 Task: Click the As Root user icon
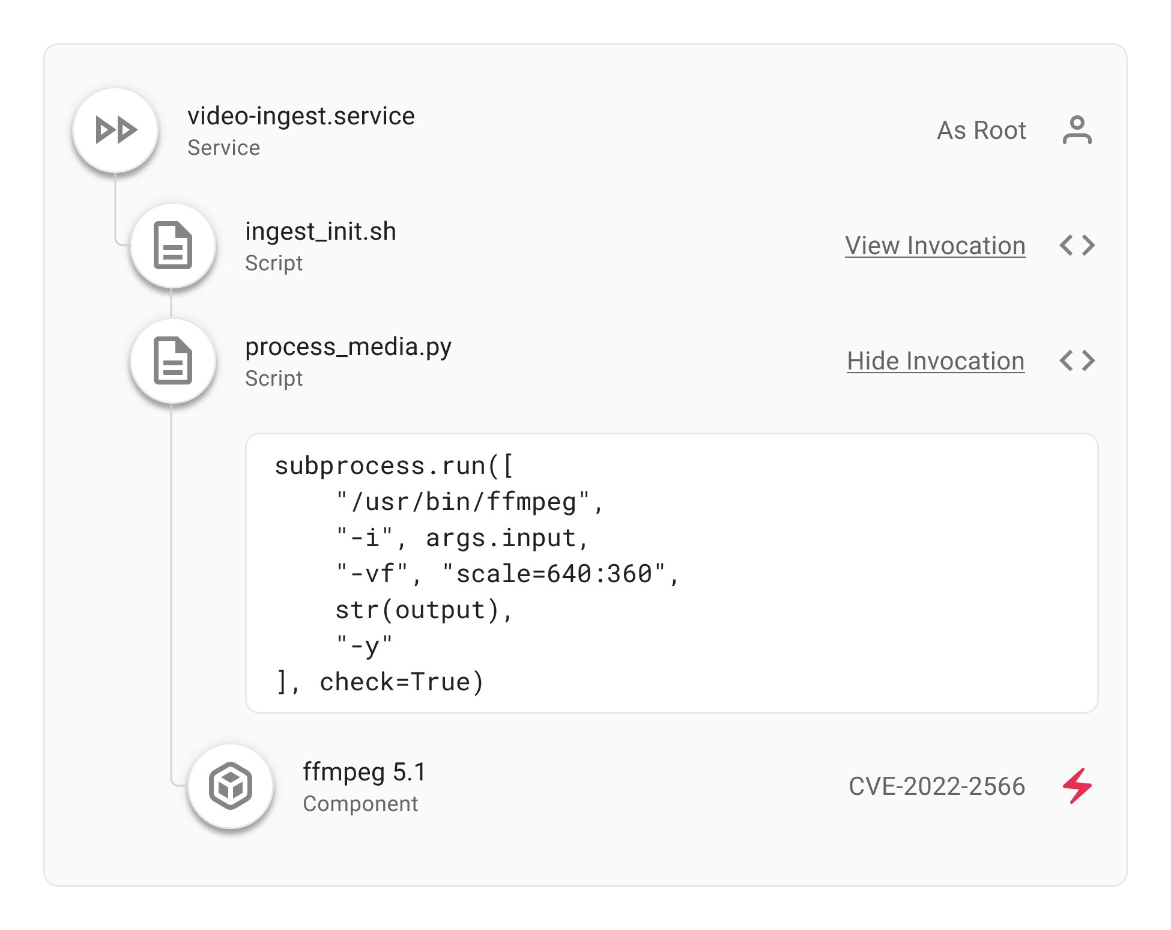click(x=1077, y=130)
